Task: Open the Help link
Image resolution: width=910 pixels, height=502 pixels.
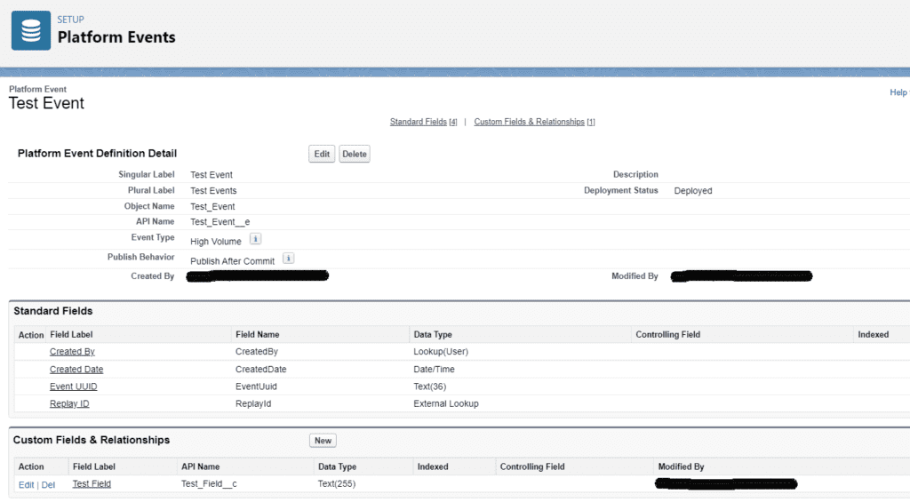Action: click(x=898, y=92)
